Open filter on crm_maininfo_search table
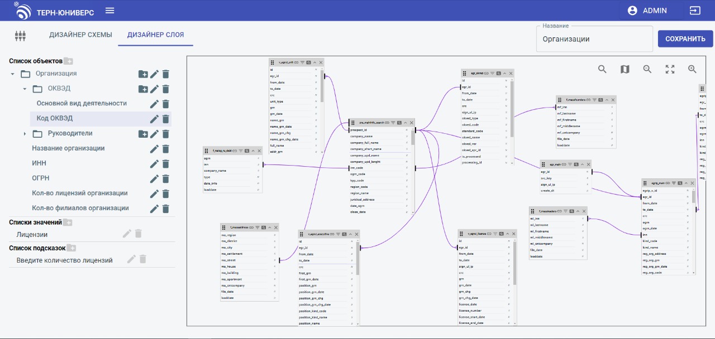Viewport: 715px width, 339px height. pyautogui.click(x=393, y=123)
